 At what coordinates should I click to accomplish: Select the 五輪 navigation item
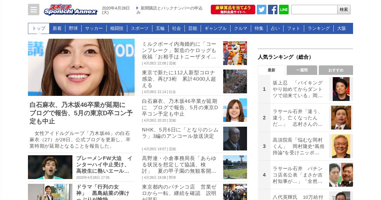(160, 28)
